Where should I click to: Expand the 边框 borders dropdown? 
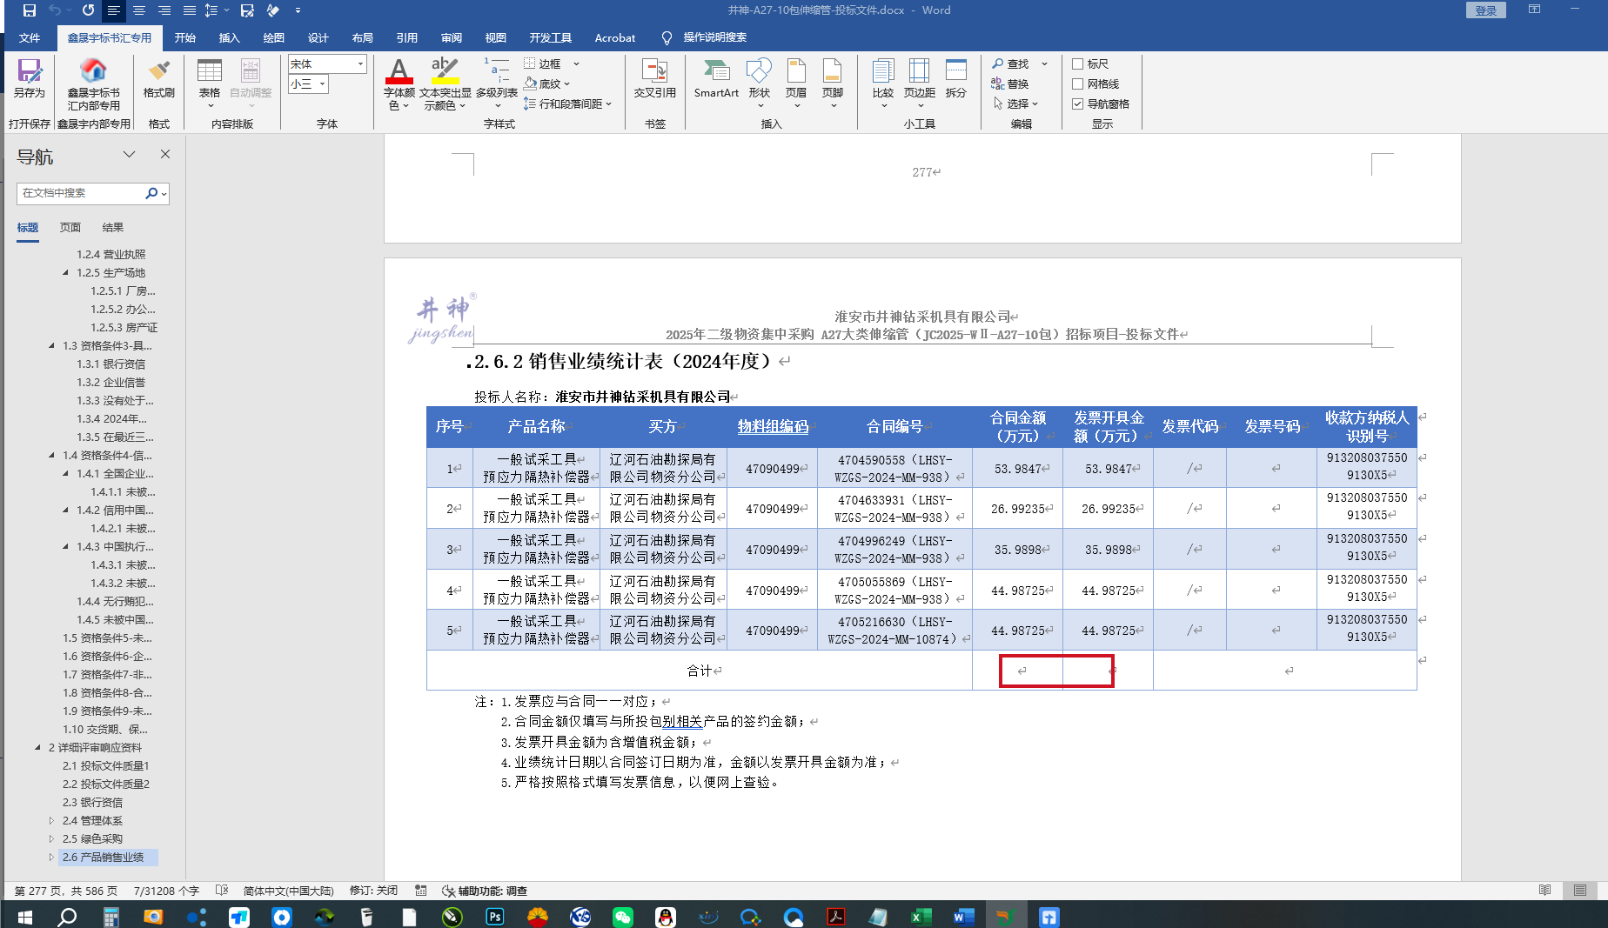coord(576,64)
